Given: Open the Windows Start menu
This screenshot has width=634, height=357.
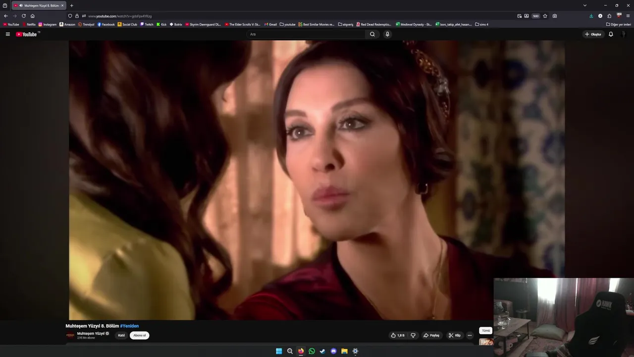Looking at the screenshot, I should coord(279,351).
